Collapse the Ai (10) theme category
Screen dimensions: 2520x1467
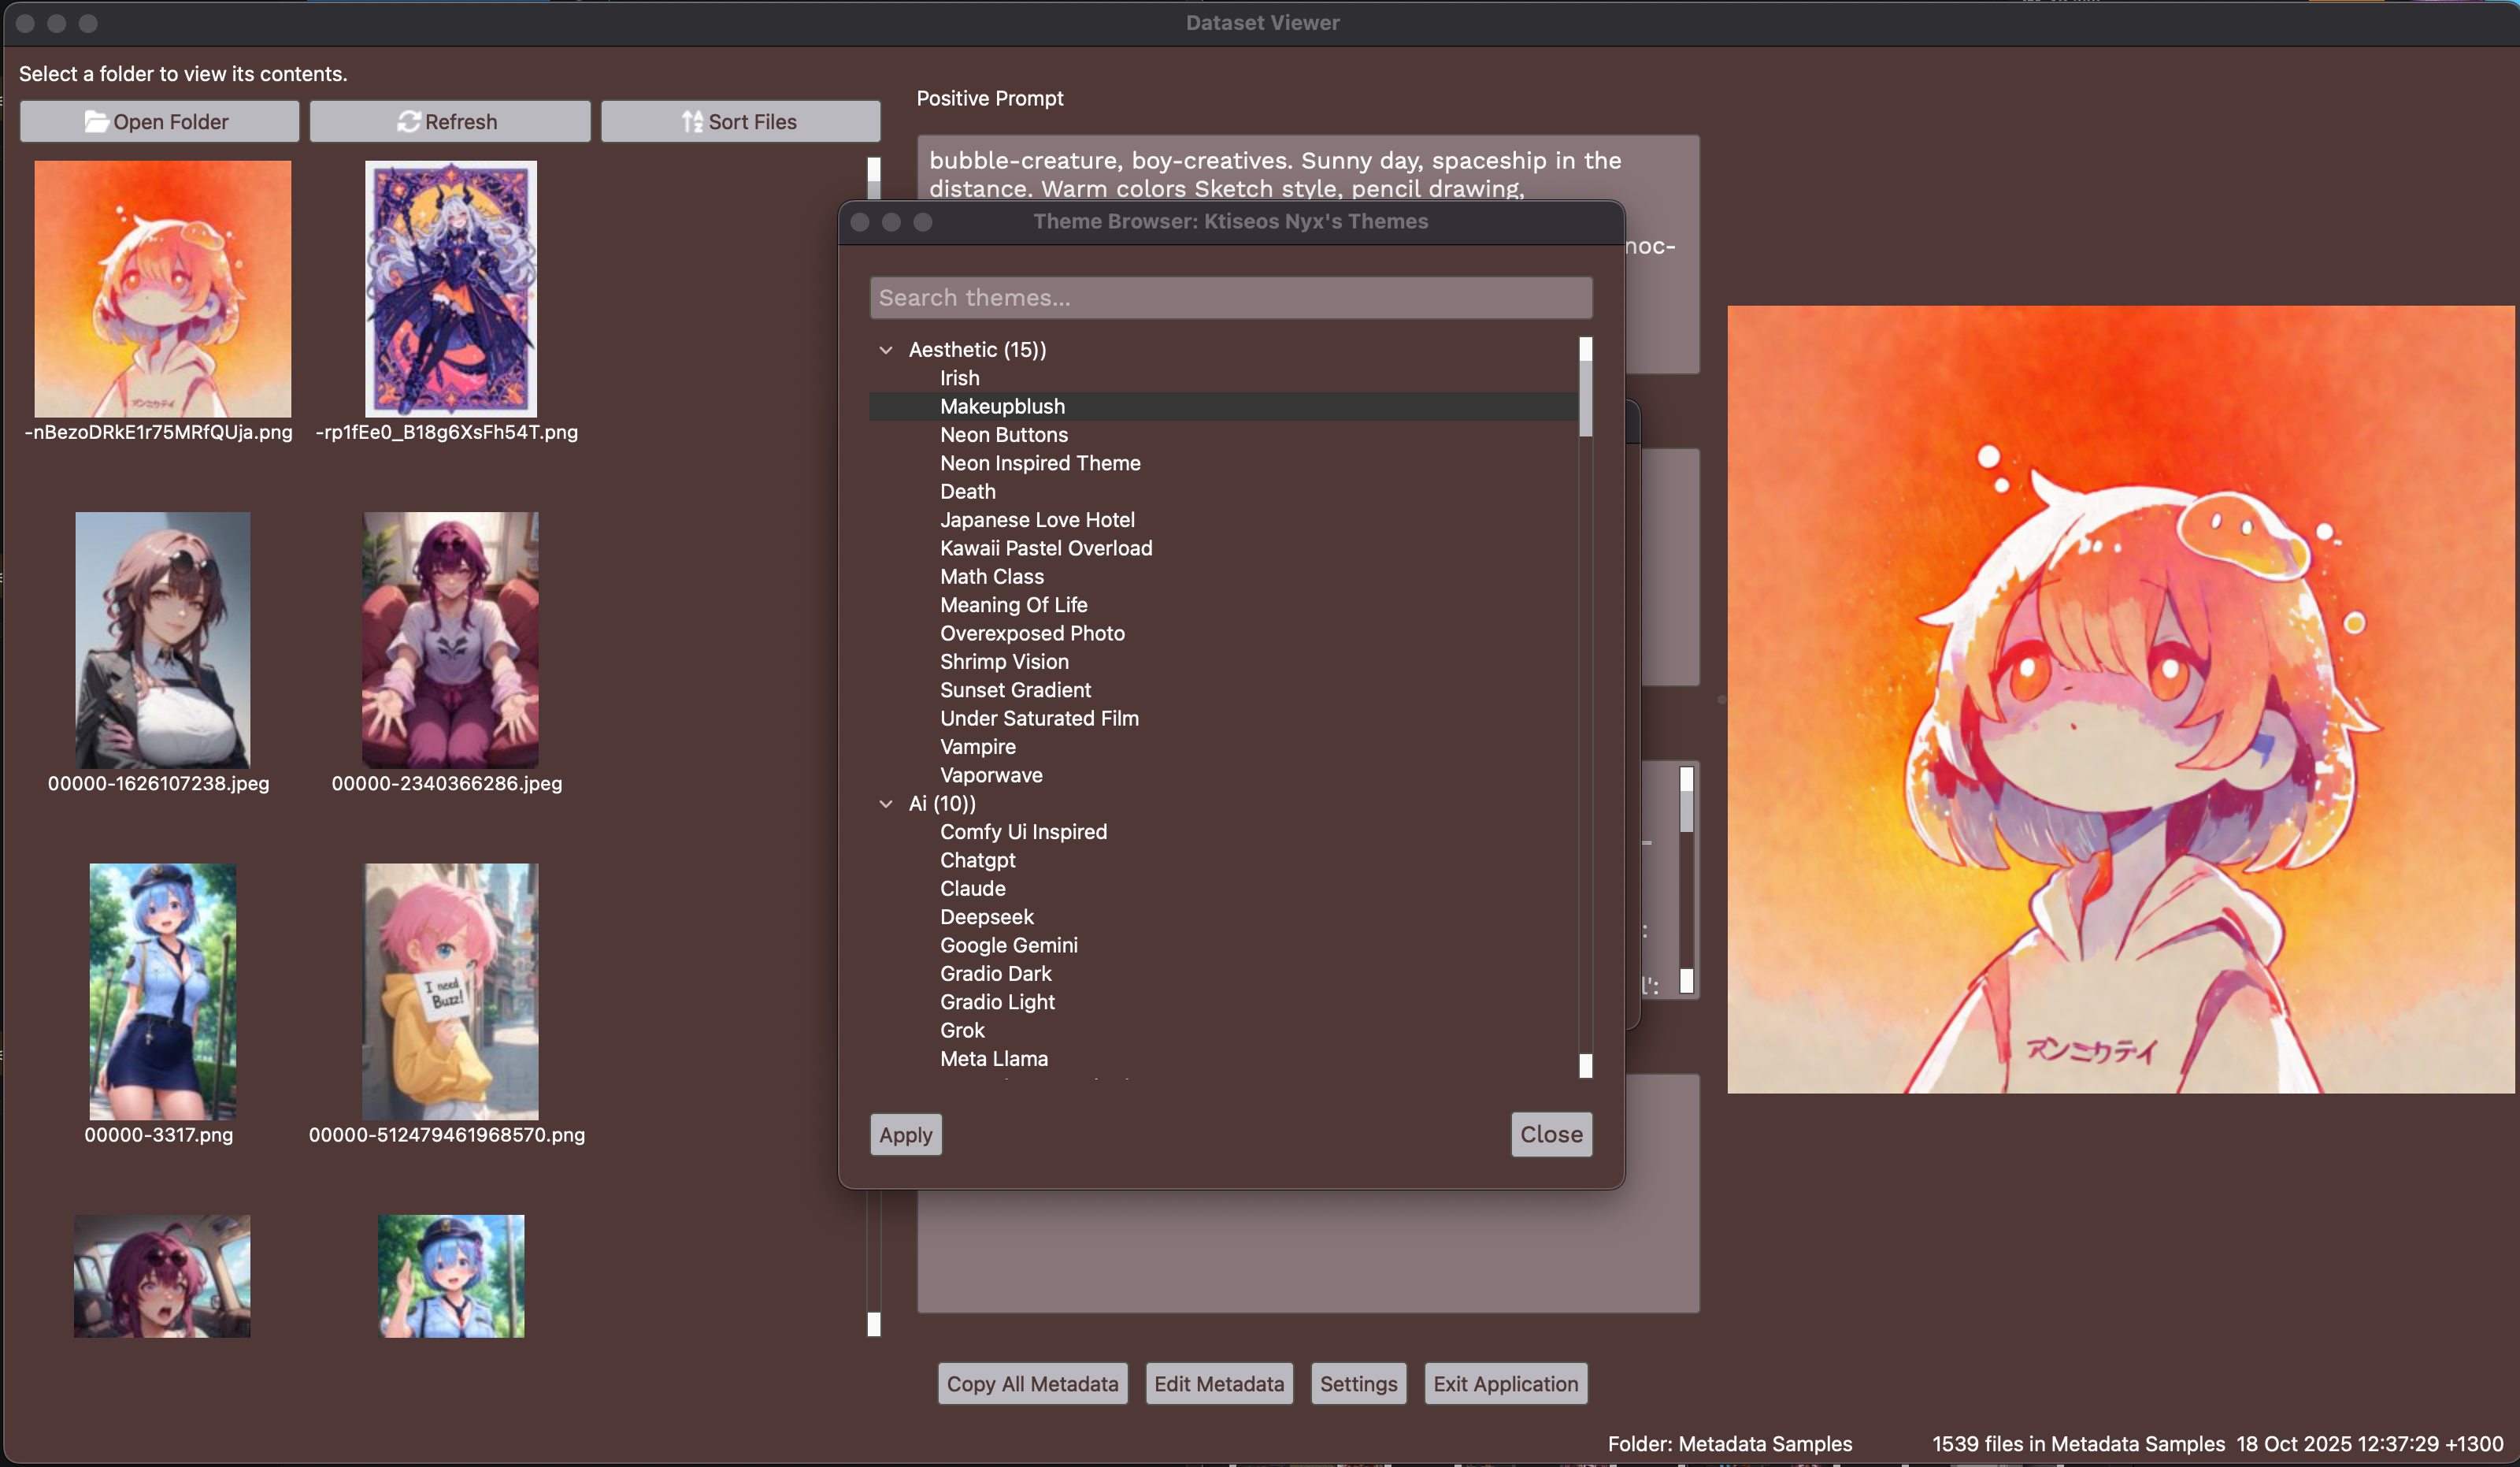pyautogui.click(x=885, y=804)
